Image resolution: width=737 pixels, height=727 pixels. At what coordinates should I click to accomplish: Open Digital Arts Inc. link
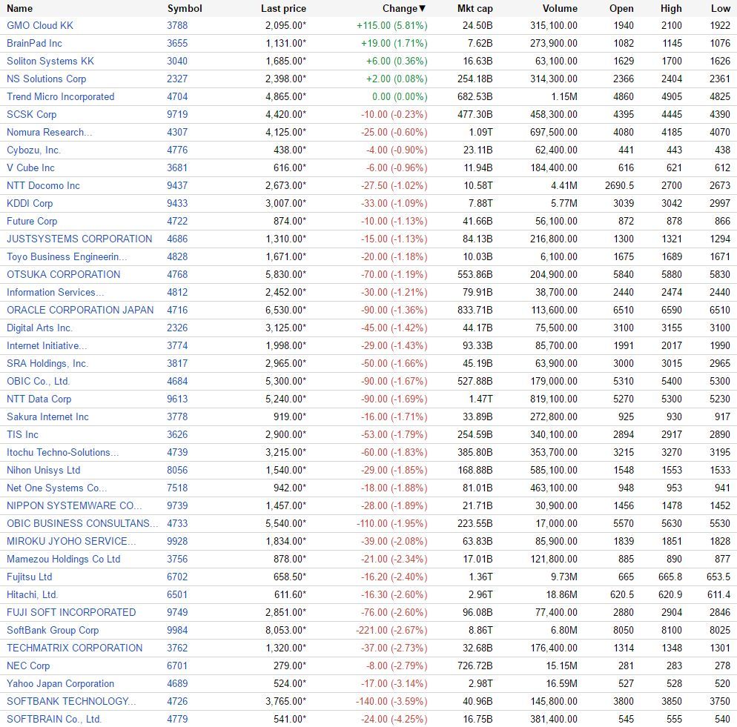coord(40,328)
